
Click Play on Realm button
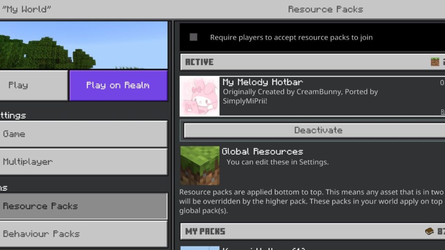tap(119, 85)
